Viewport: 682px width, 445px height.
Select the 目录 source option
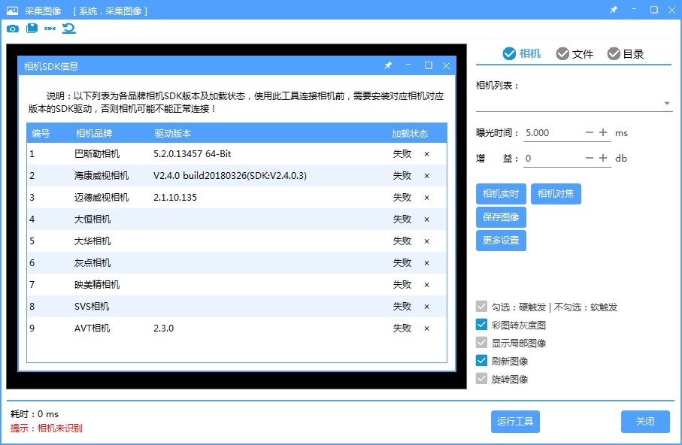(x=626, y=53)
